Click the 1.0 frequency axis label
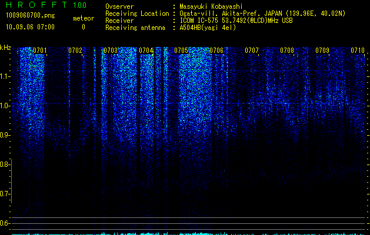The height and width of the screenshot is (235, 370). (x=5, y=106)
